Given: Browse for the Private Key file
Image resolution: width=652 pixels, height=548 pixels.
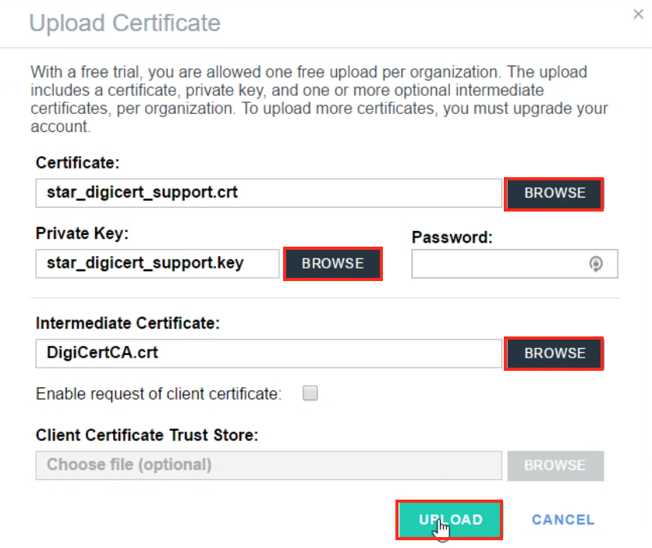Looking at the screenshot, I should 333,264.
